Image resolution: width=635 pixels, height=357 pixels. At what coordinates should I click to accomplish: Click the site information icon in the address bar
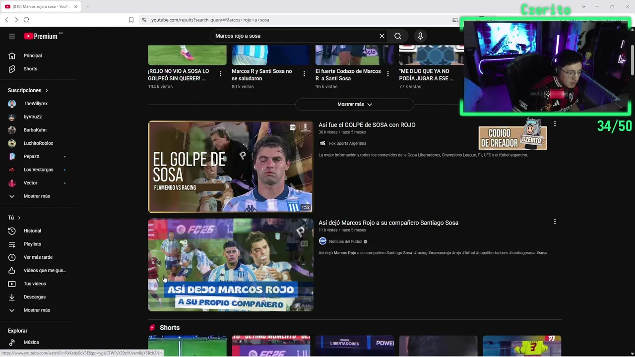pos(144,20)
